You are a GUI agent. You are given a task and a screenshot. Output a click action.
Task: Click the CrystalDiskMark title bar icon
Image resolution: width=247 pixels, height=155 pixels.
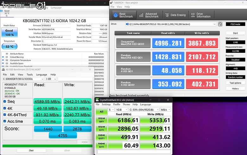coord(97,100)
